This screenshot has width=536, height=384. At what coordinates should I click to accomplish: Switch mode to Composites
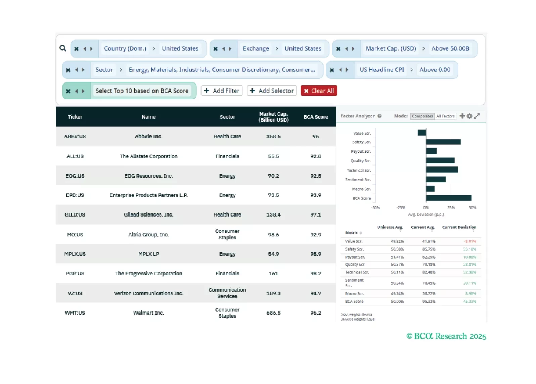[x=422, y=116]
